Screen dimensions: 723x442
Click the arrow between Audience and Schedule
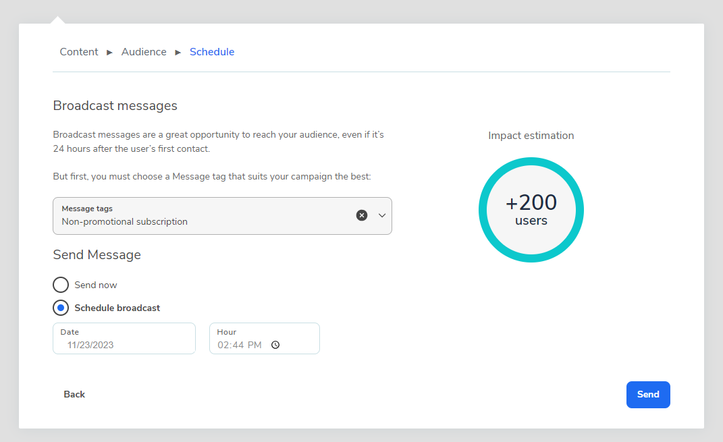178,52
